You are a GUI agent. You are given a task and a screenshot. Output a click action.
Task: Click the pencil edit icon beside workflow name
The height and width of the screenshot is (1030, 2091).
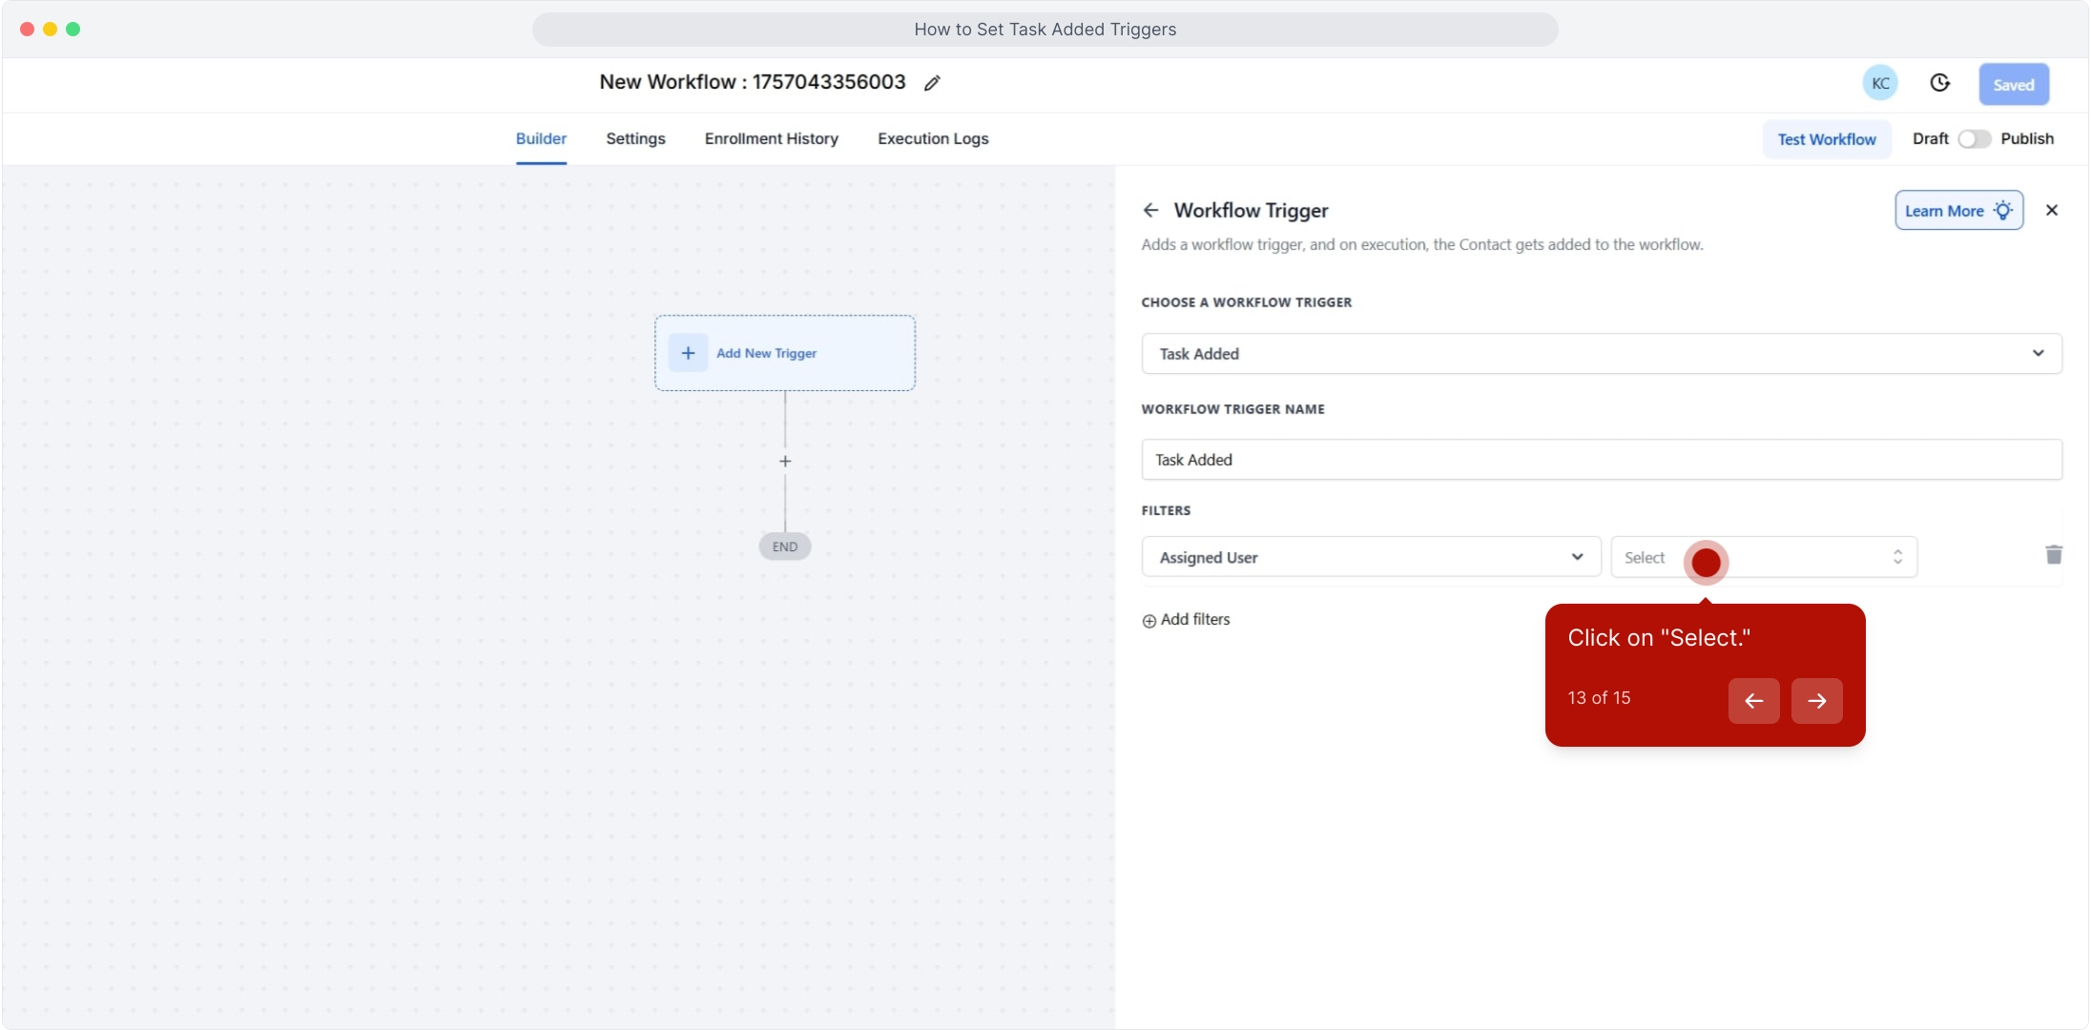coord(932,83)
